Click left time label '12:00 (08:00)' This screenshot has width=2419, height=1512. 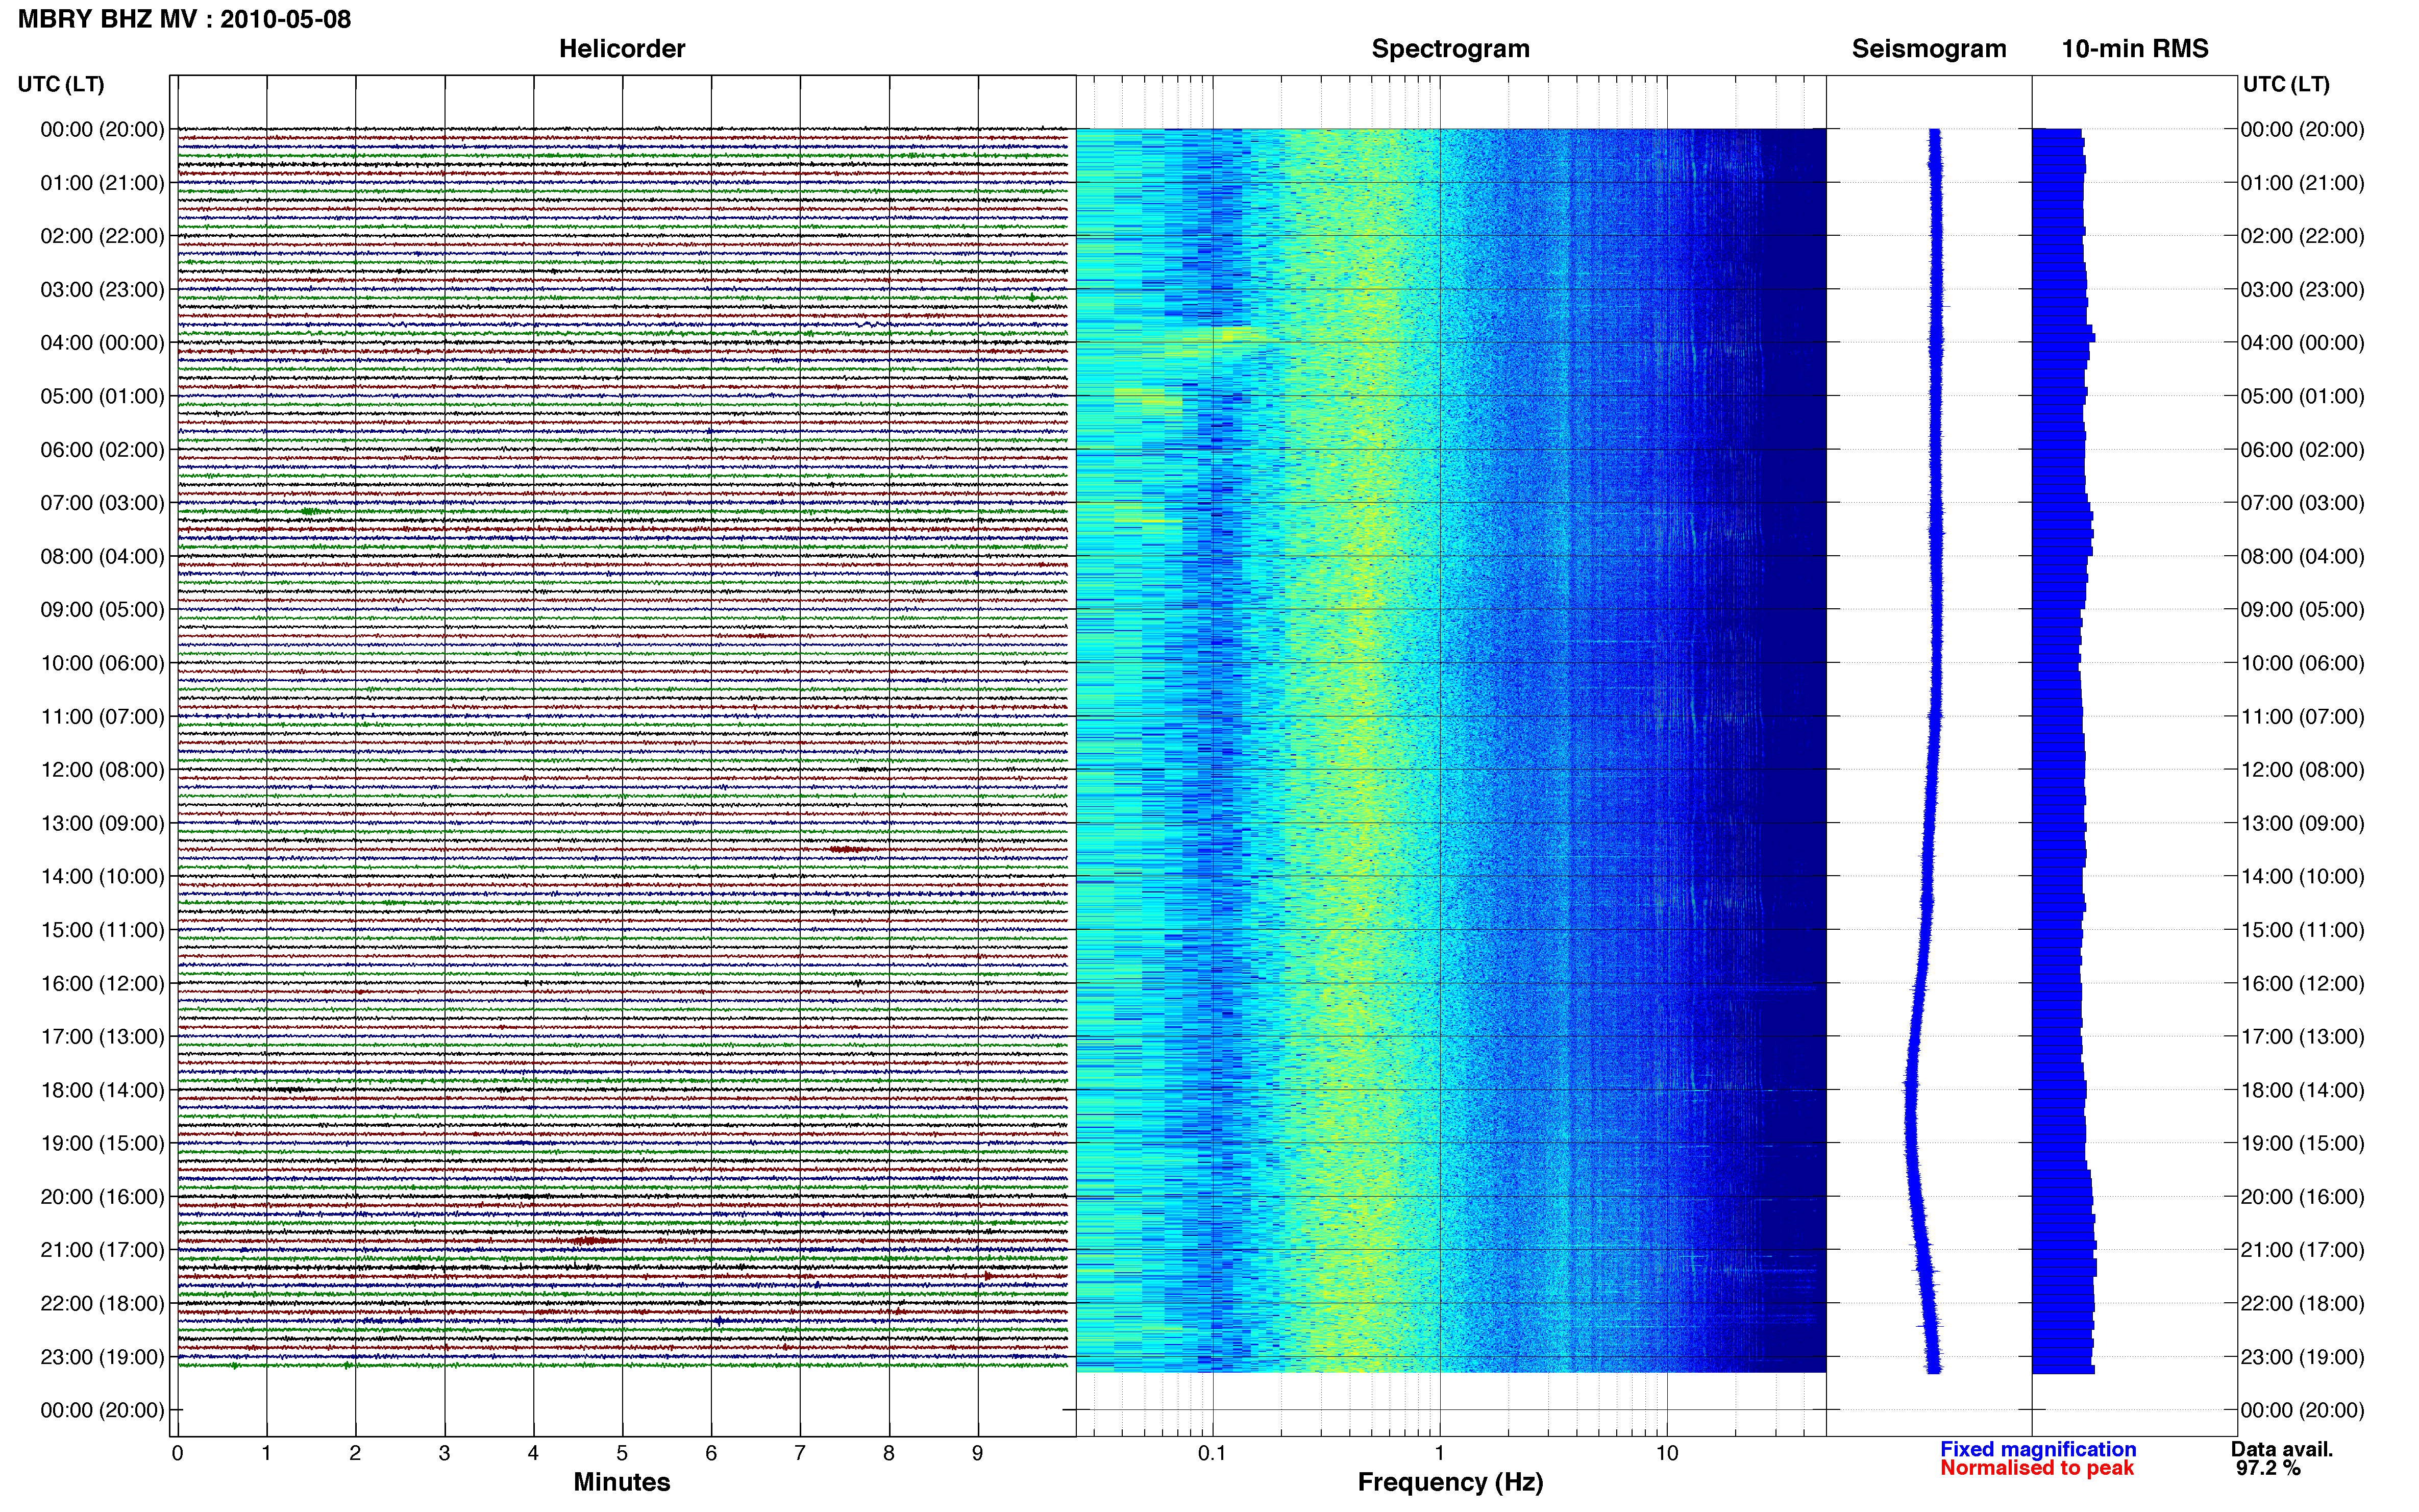tap(102, 769)
